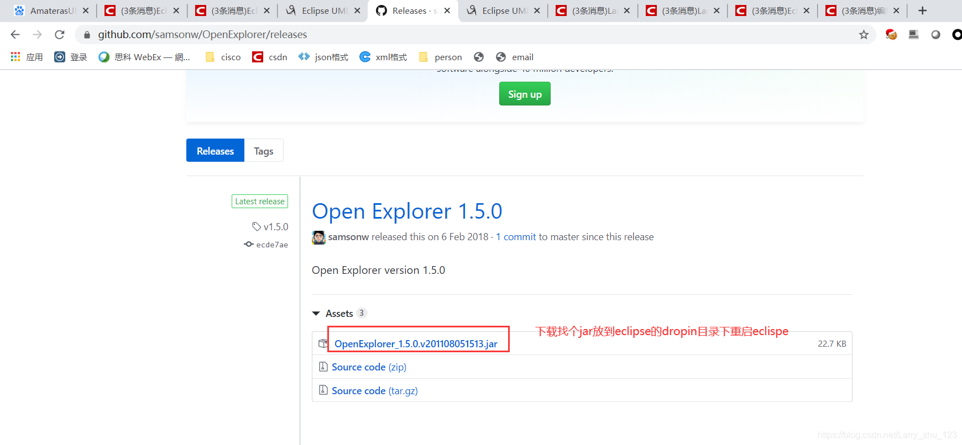Click the gray circle extension icon

(x=935, y=35)
